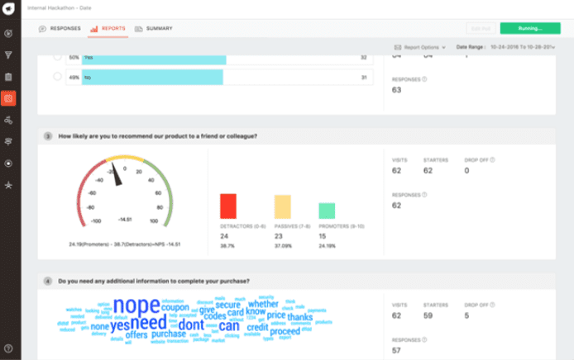
Task: Click the Internal Hackathon breadcrumb title
Action: 60,7
